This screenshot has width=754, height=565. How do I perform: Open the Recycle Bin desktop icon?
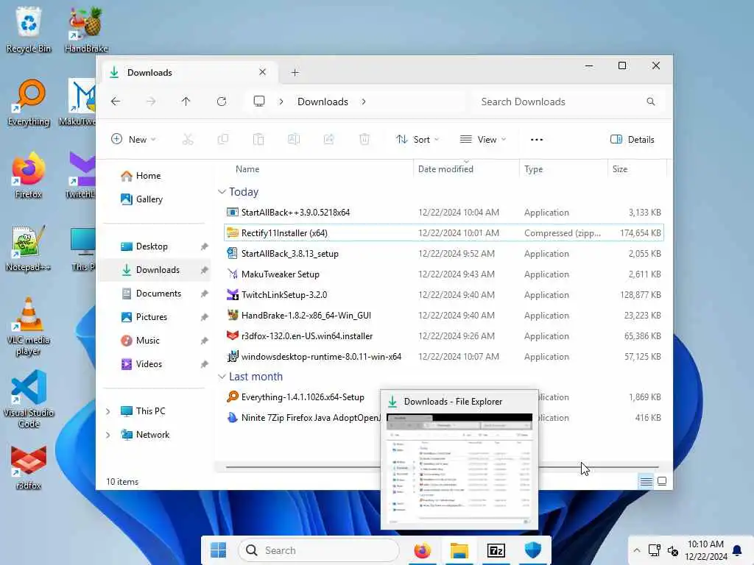tap(29, 29)
